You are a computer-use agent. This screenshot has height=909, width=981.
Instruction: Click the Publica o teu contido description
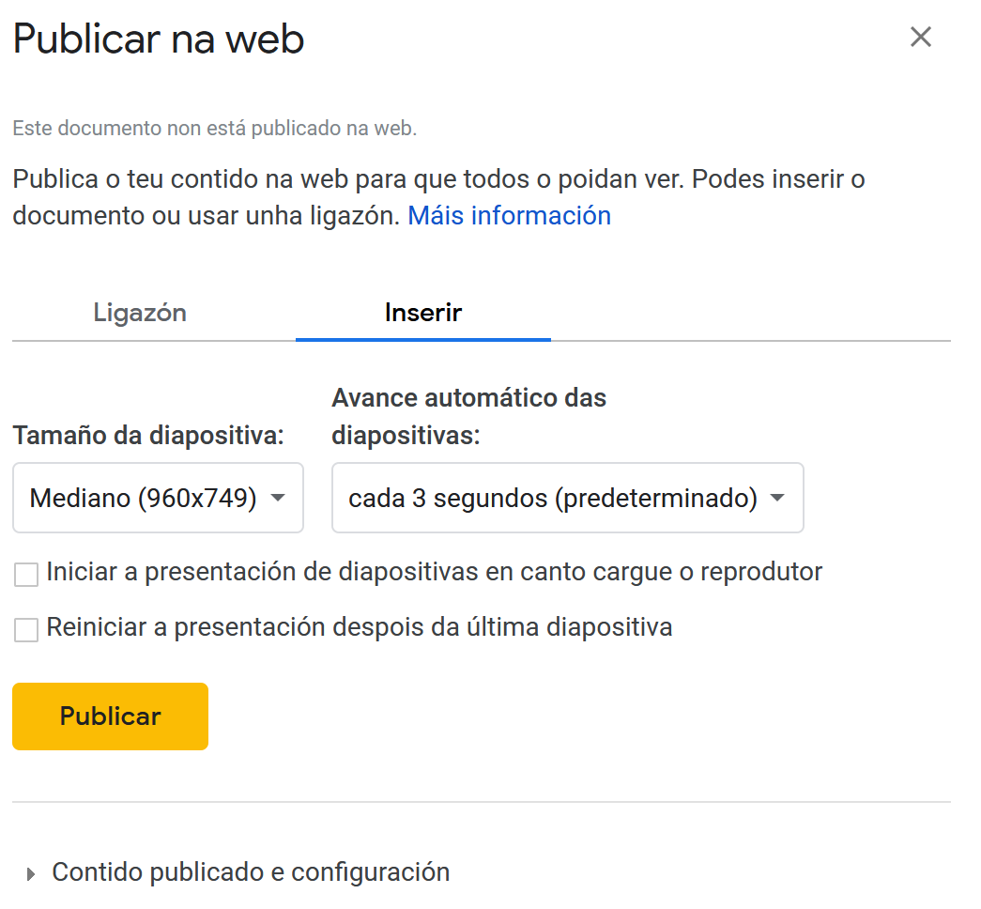coord(438,178)
